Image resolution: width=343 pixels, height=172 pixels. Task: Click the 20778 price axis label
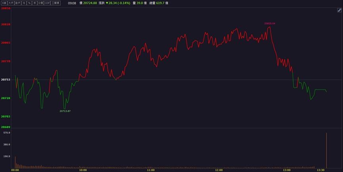tap(6, 61)
